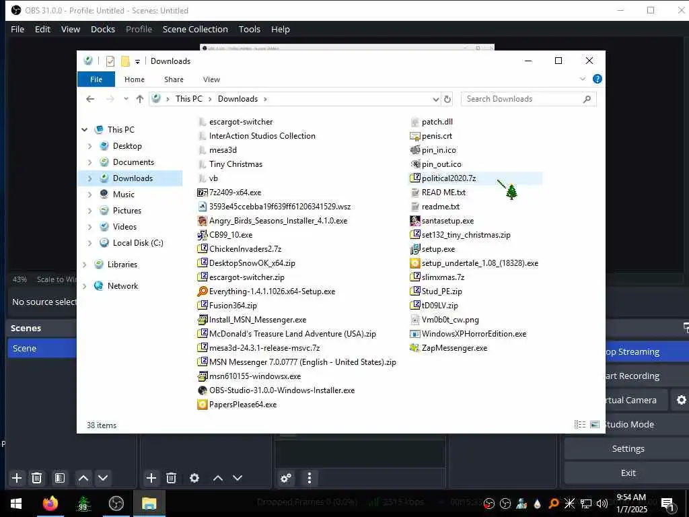Screen dimensions: 689x517
Task: Remove selected OBS scene
Action: 37,478
